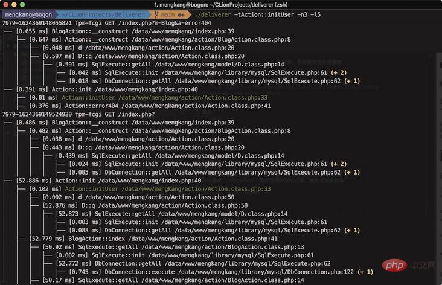Screen dimensions: 442x285
Task: Select the [0.002 ms] SqlExecute::init row
Action: [185, 255]
